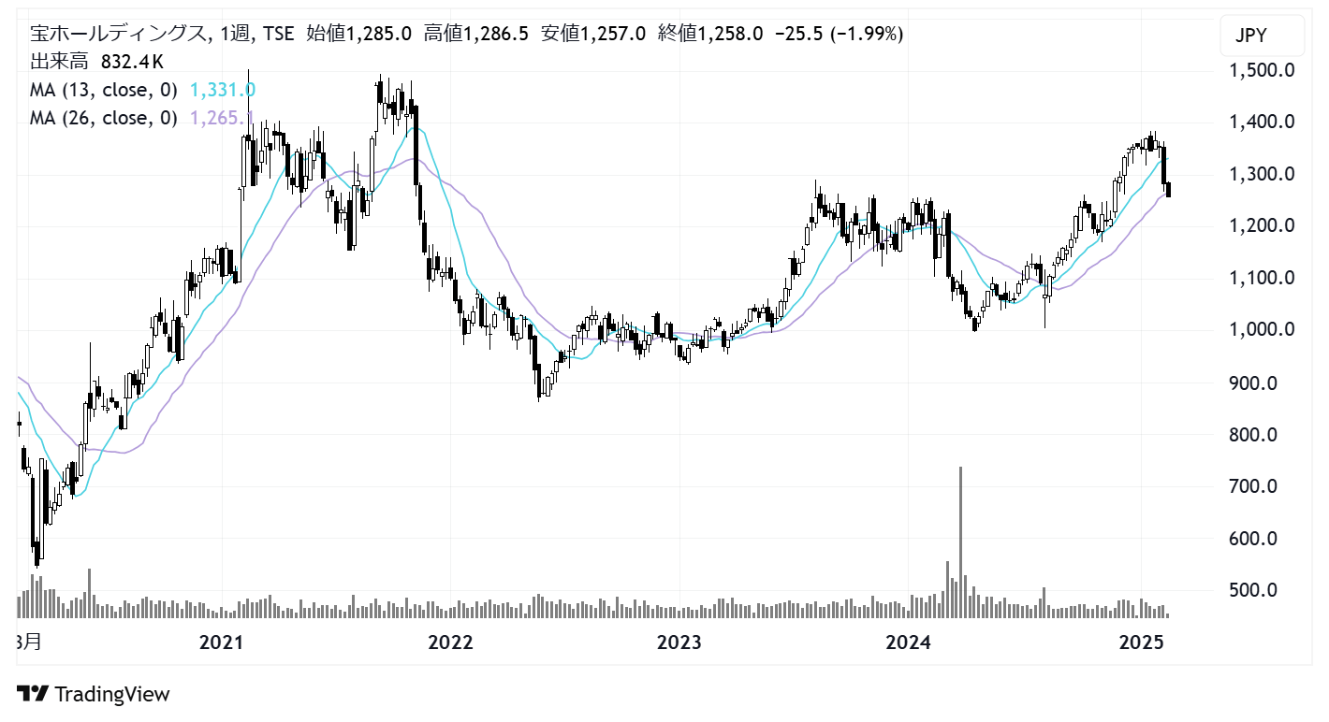The height and width of the screenshot is (722, 1329).
Task: Click the 2021 label on time axis
Action: click(x=222, y=643)
